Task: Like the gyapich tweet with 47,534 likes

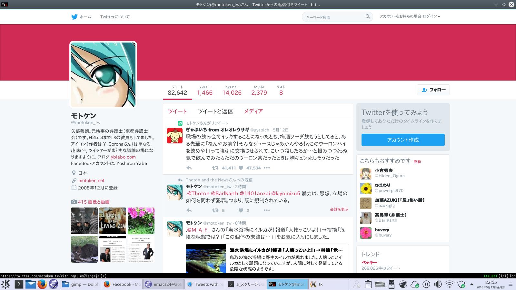Action: tap(241, 168)
